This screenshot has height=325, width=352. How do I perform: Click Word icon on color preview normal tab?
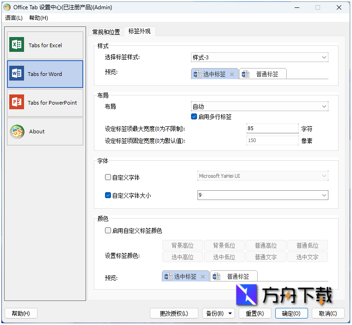(x=216, y=276)
